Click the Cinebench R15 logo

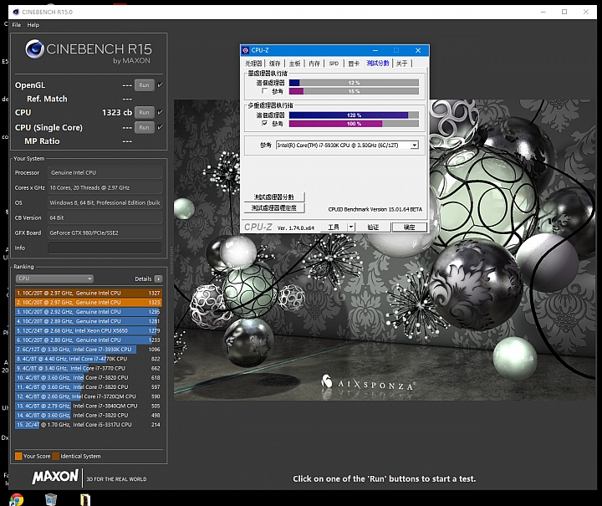pyautogui.click(x=89, y=52)
